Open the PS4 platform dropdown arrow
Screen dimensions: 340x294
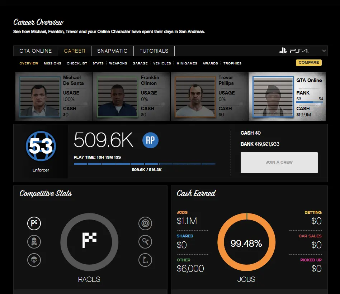324,50
